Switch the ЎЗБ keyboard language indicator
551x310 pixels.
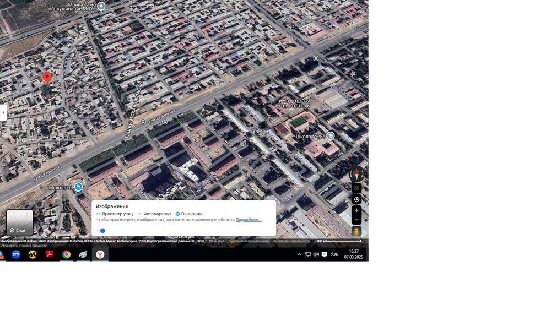point(334,254)
